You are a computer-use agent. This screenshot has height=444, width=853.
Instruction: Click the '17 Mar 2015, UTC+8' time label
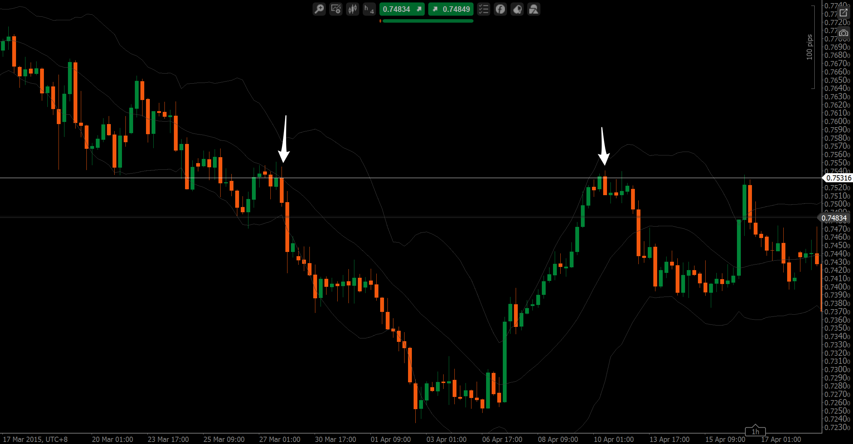coord(35,439)
